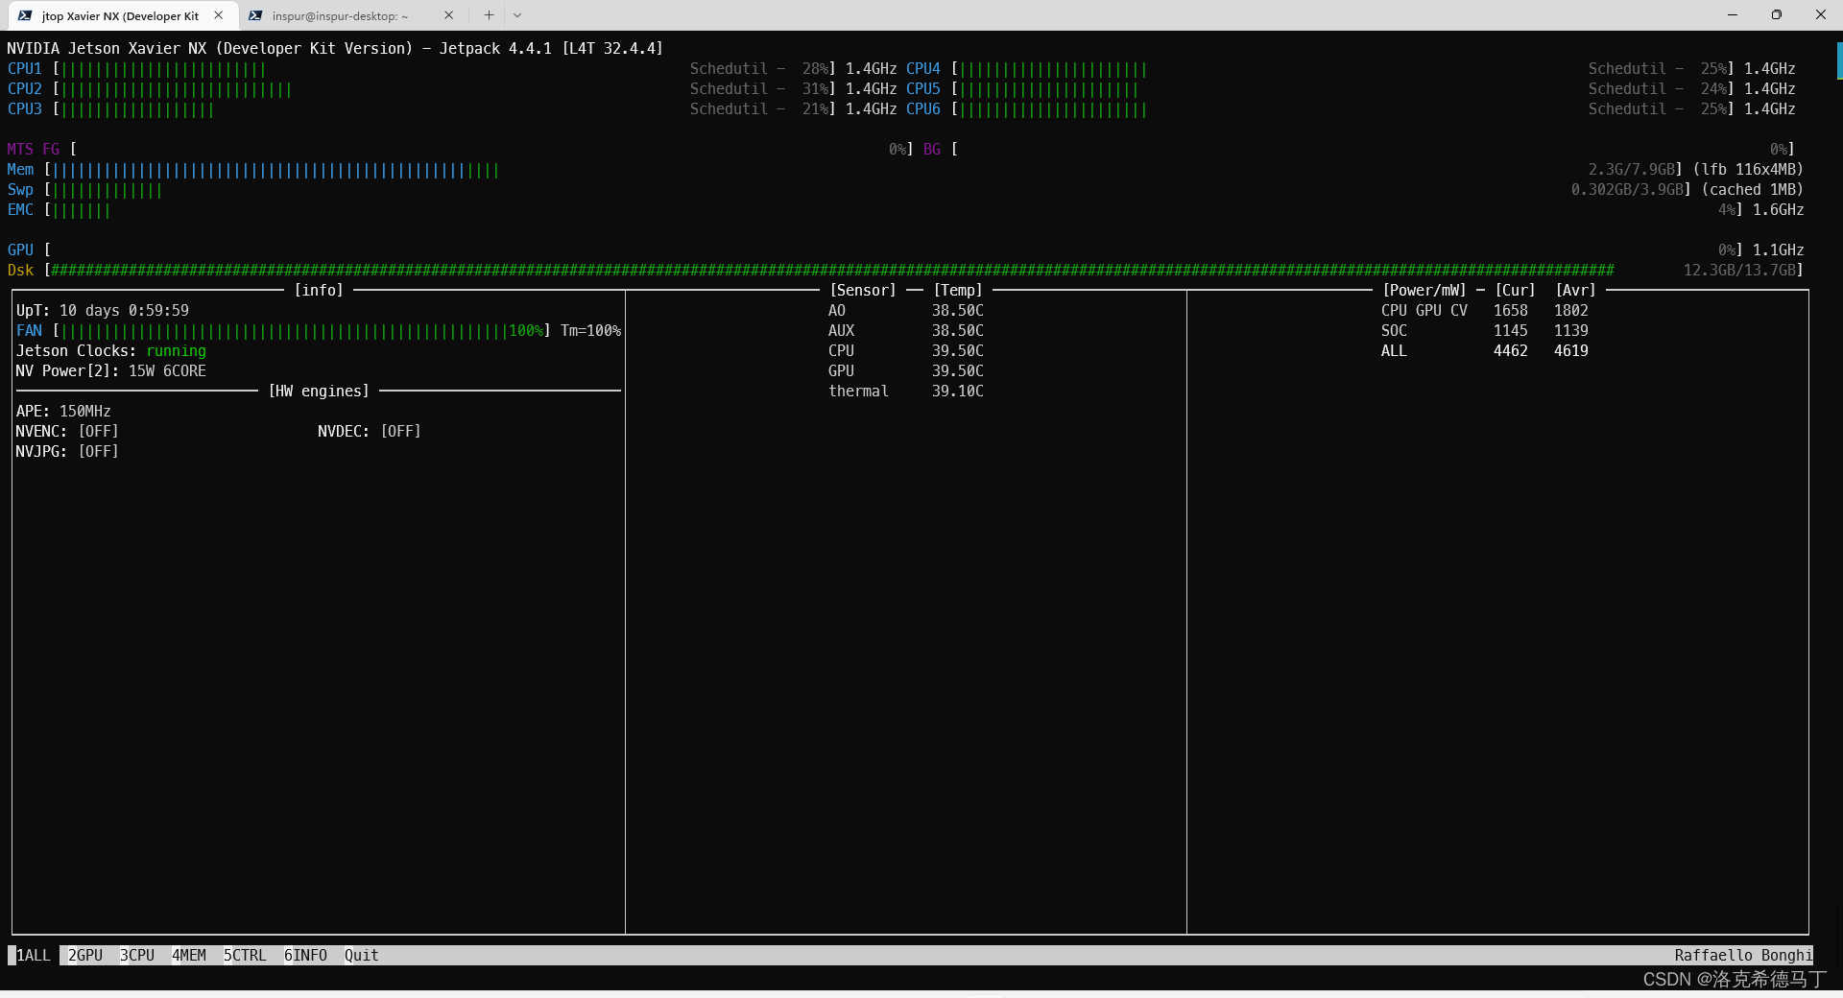Click the PowerShell icon on inspur tab

254,15
